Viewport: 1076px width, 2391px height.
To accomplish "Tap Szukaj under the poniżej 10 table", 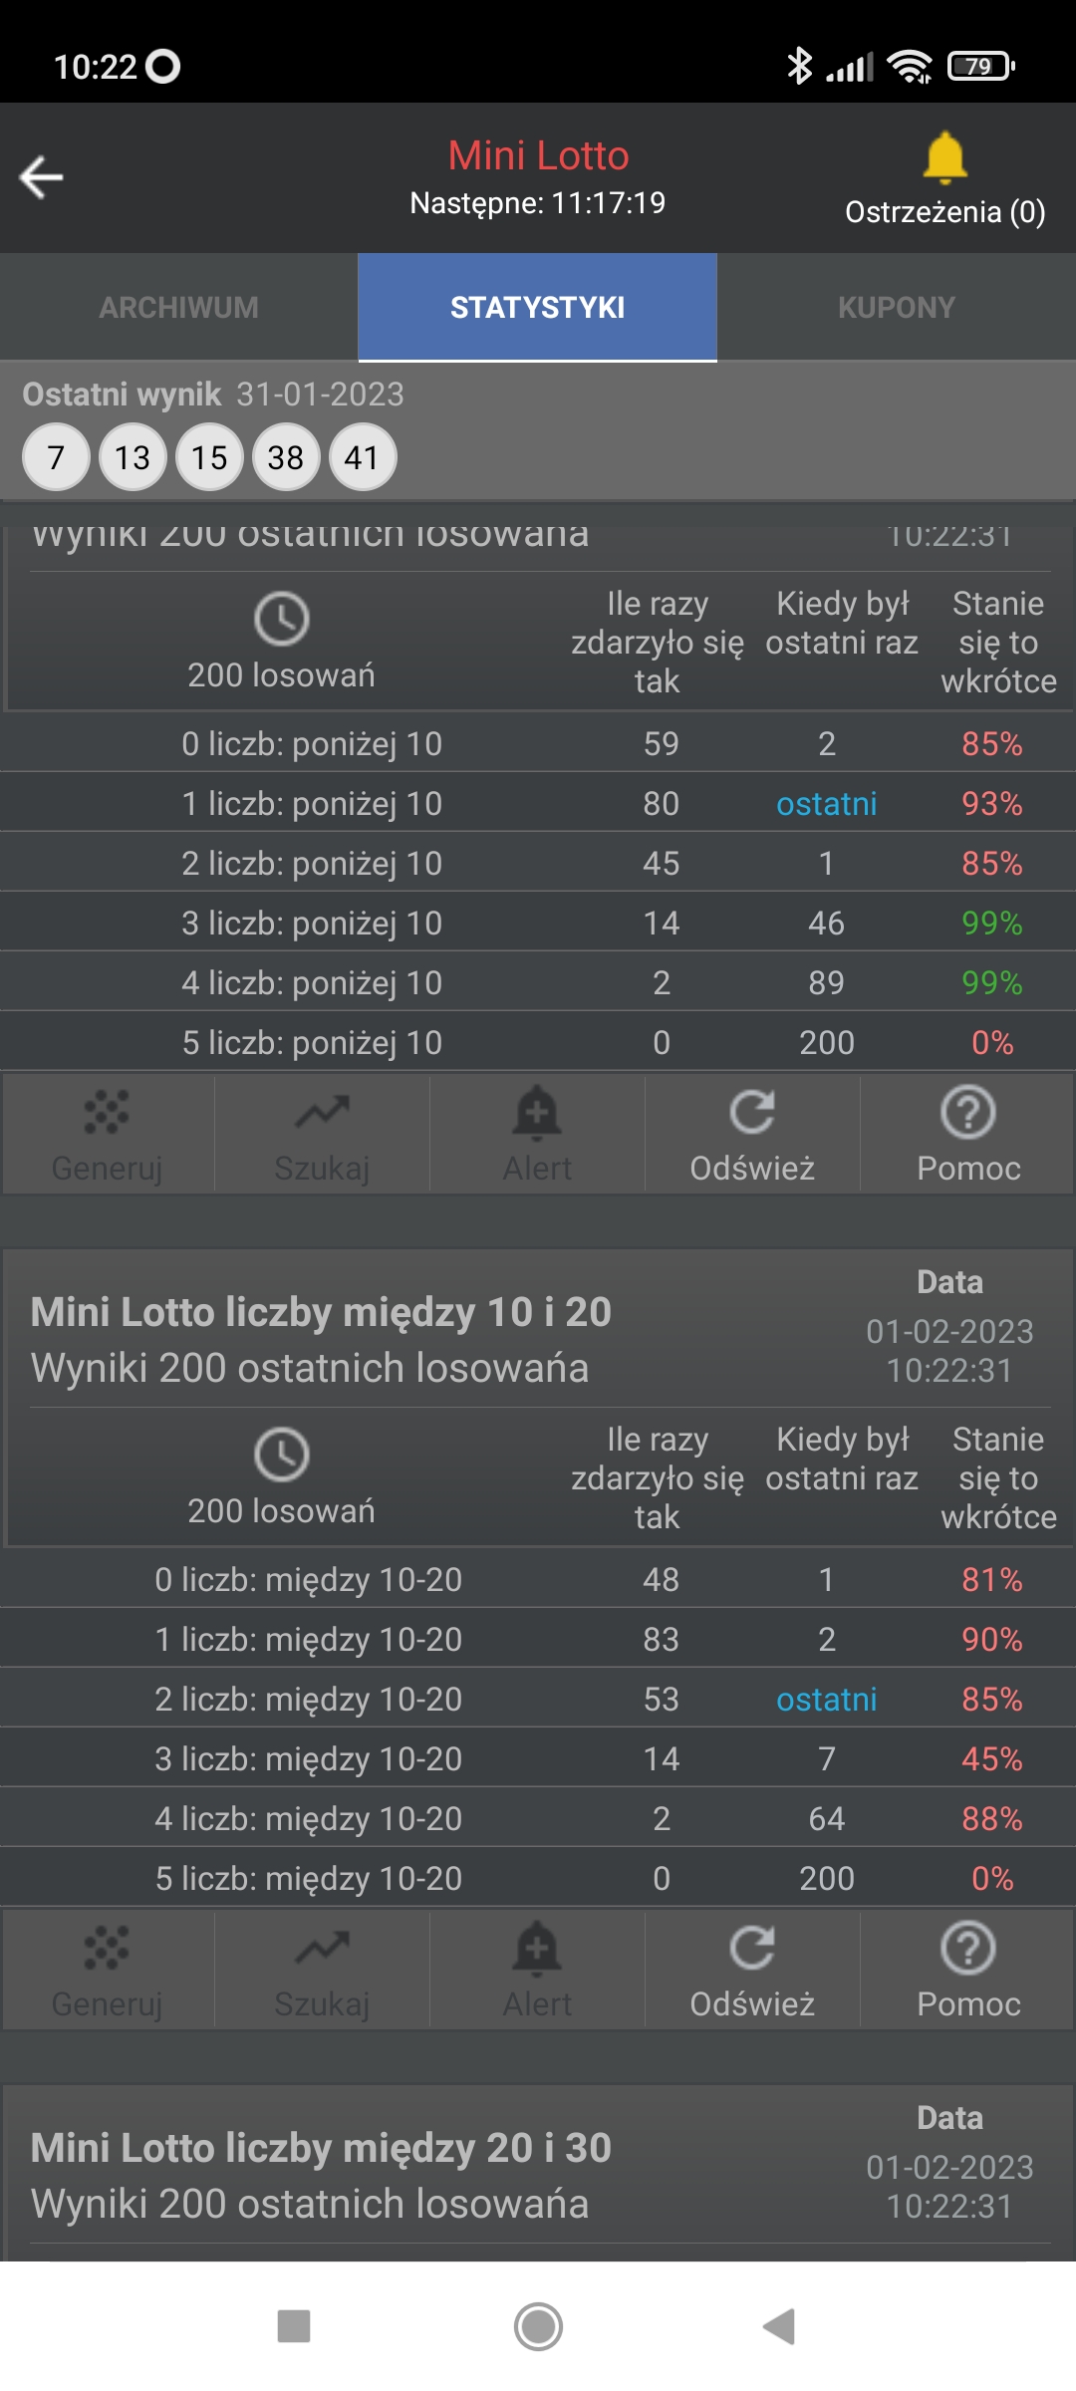I will pyautogui.click(x=322, y=1134).
